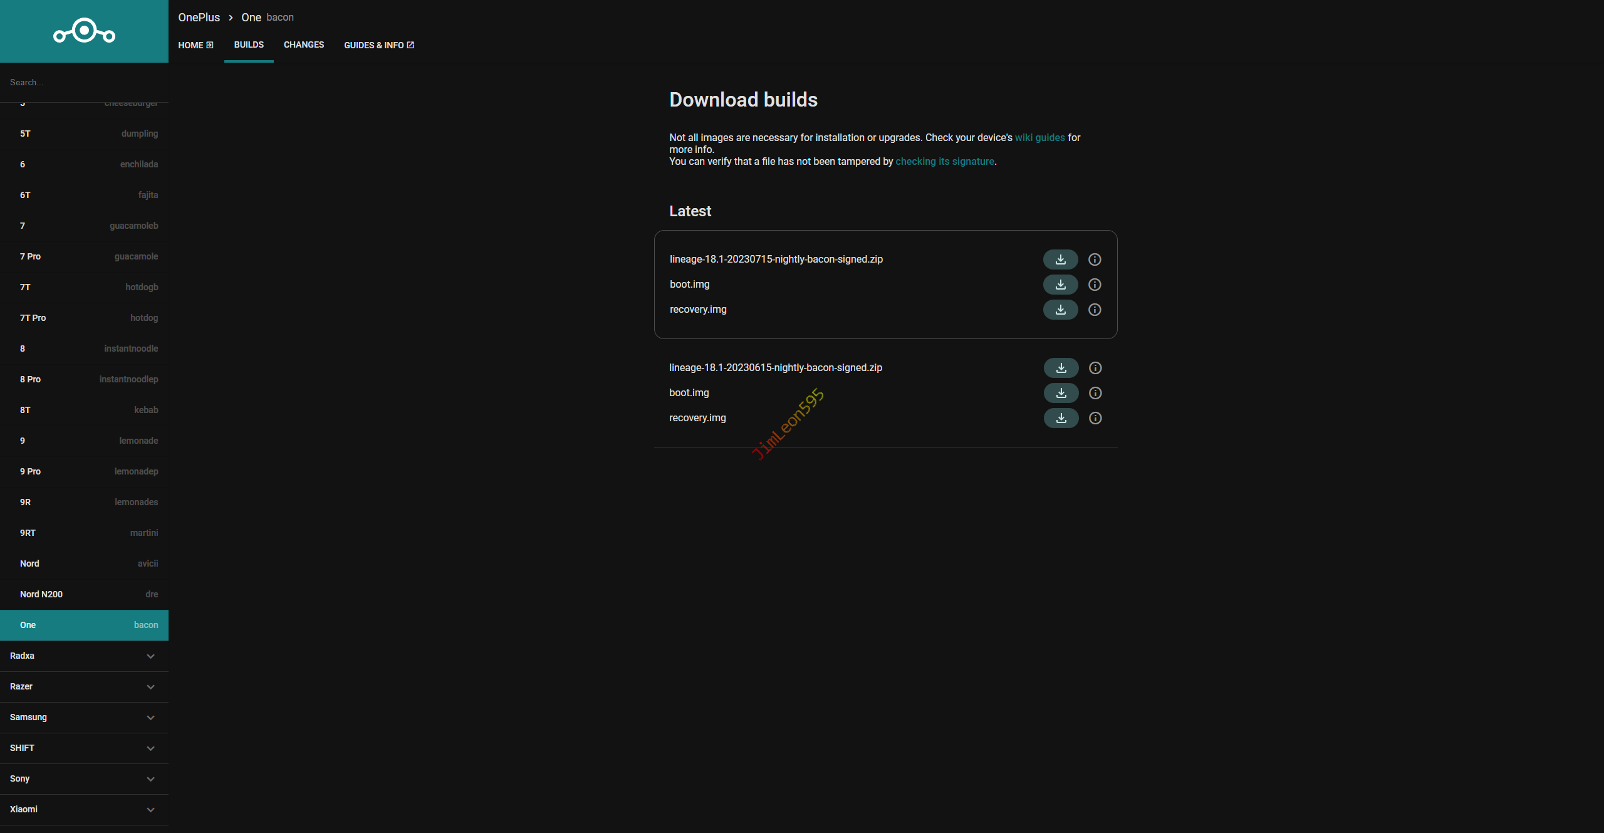This screenshot has height=833, width=1604.
Task: Click the LineageOS logo
Action: [84, 31]
